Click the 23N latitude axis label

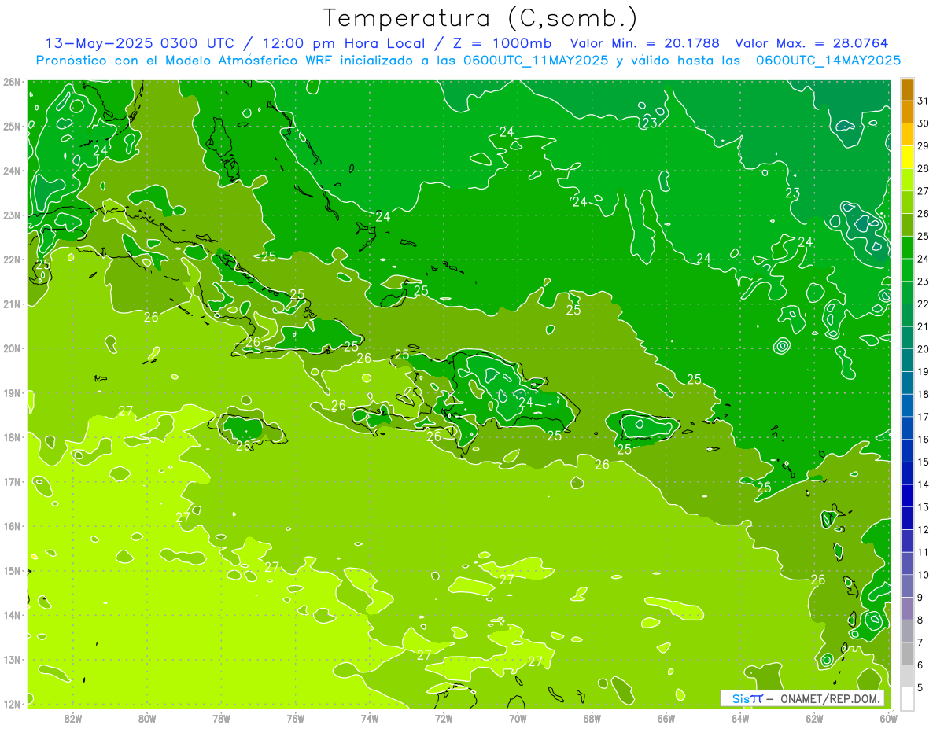tap(11, 215)
